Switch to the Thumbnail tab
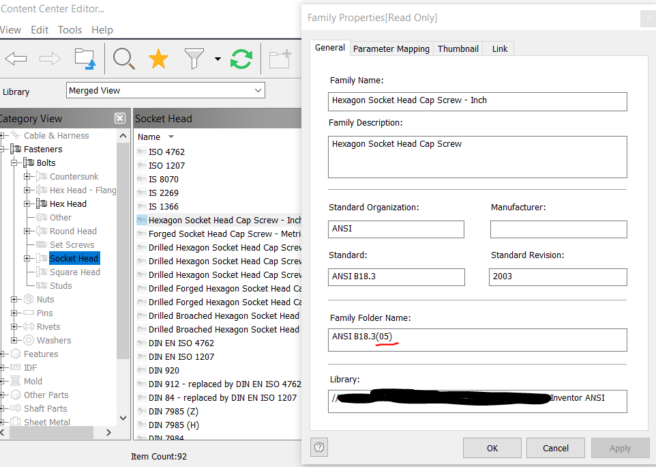Screen dimensions: 656x467 (458, 48)
